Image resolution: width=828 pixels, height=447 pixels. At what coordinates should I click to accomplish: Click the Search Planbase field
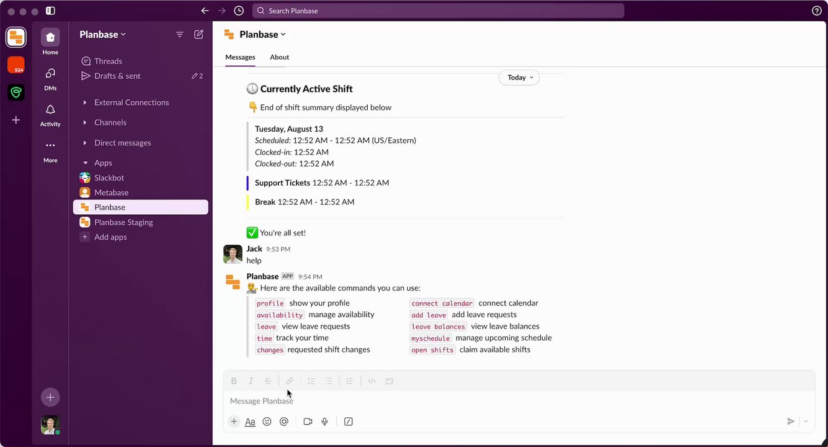[x=438, y=11]
